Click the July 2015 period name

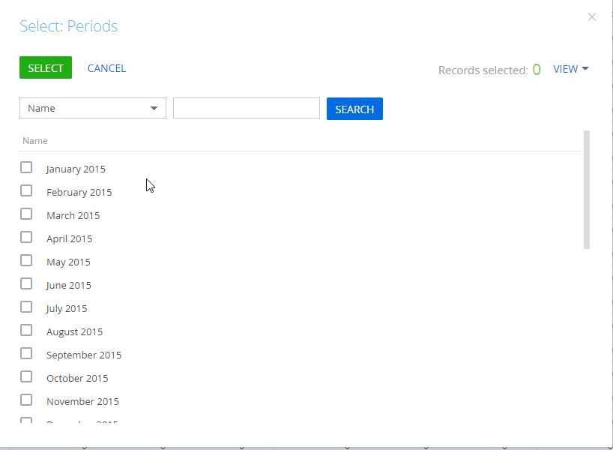pyautogui.click(x=67, y=309)
